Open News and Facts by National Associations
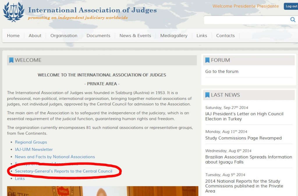This screenshot has height=196, width=298. [55, 157]
